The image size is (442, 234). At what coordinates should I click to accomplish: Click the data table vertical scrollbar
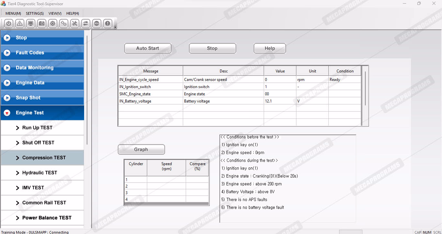365,88
